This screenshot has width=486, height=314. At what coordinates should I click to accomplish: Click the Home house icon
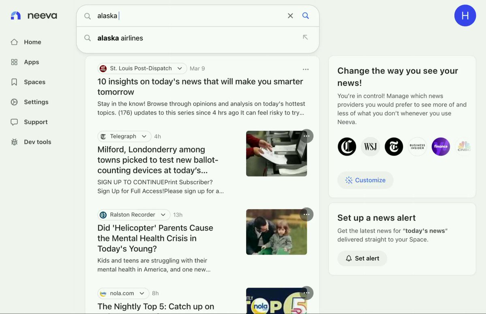(x=14, y=42)
